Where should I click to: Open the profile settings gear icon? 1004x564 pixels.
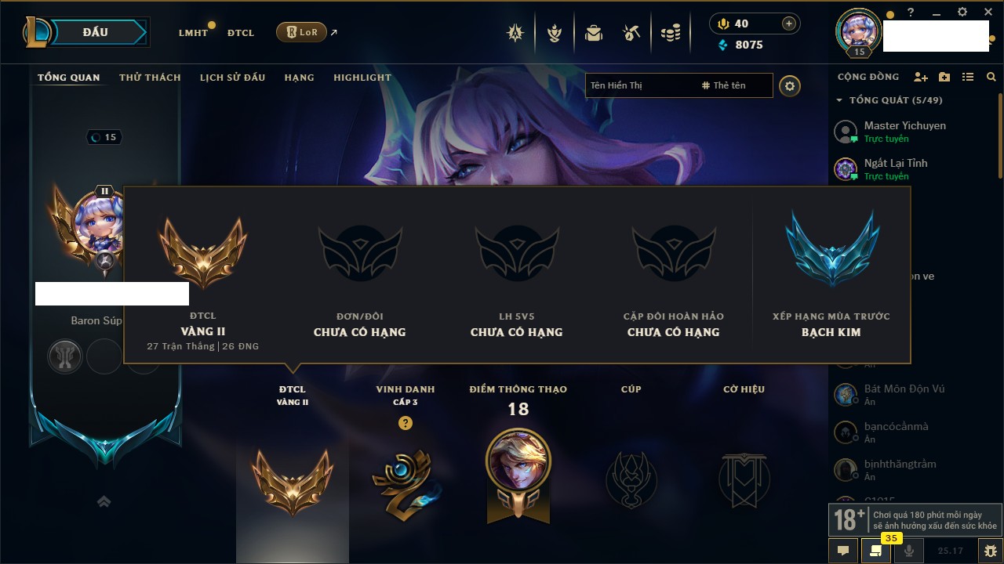pos(790,85)
